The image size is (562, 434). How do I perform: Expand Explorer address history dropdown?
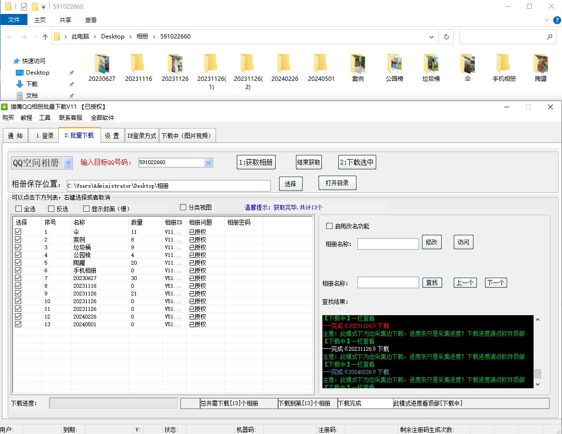click(x=432, y=37)
